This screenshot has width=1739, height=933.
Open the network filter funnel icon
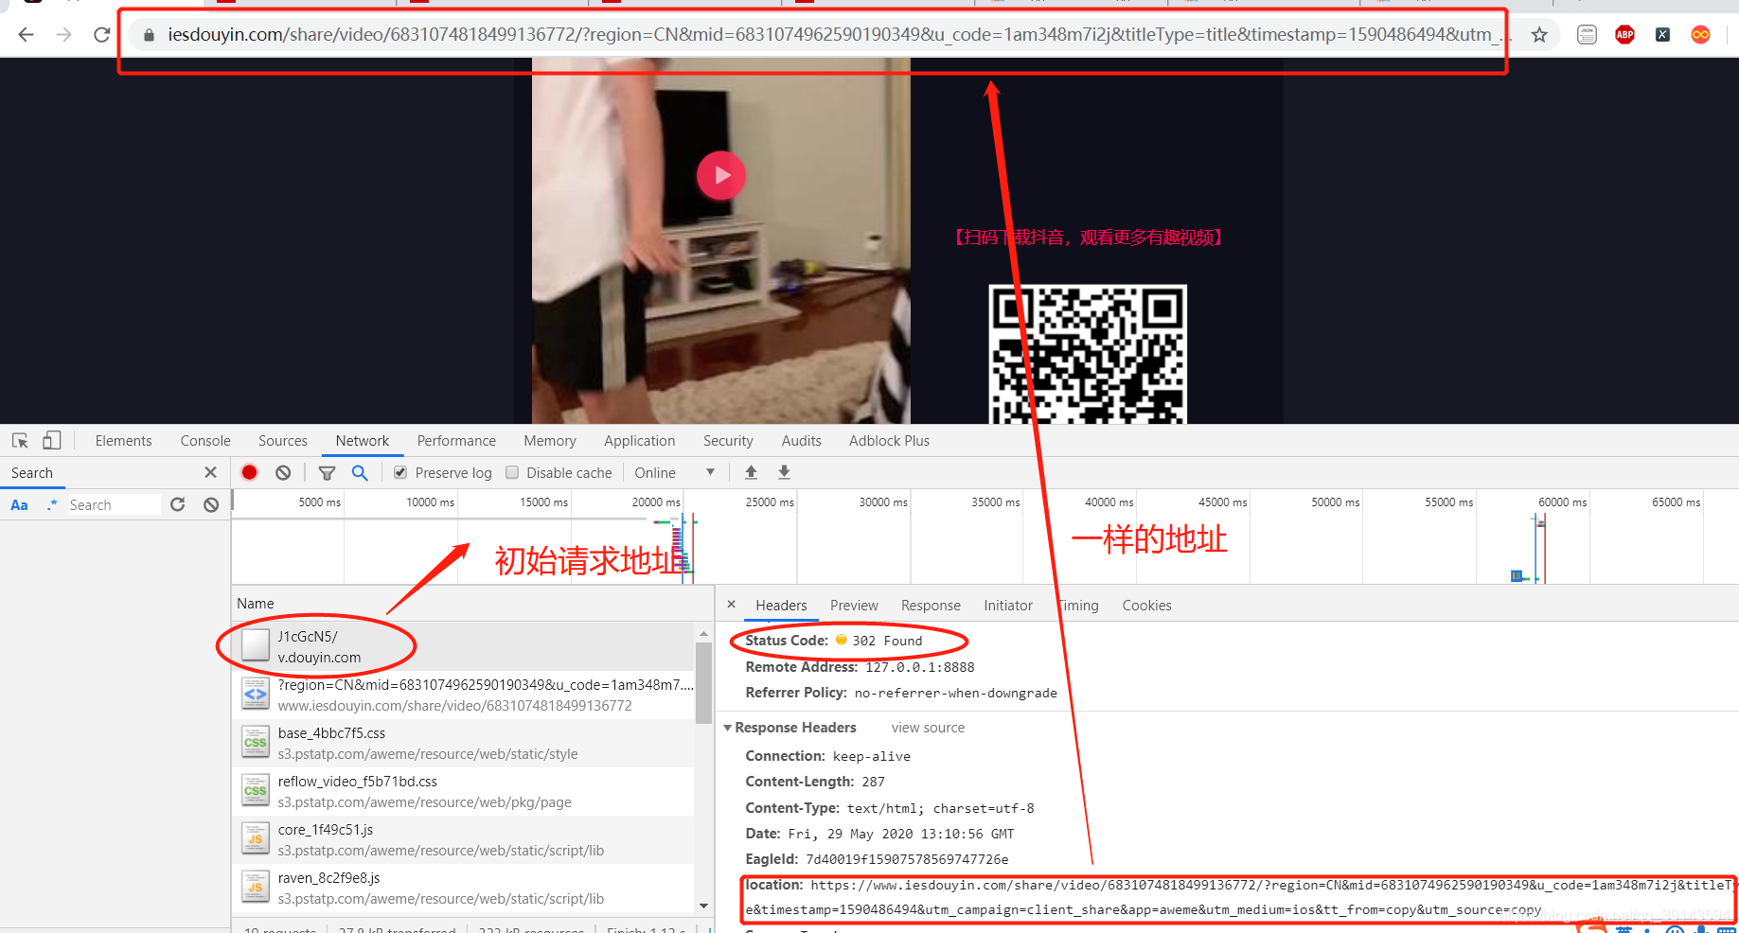tap(327, 472)
